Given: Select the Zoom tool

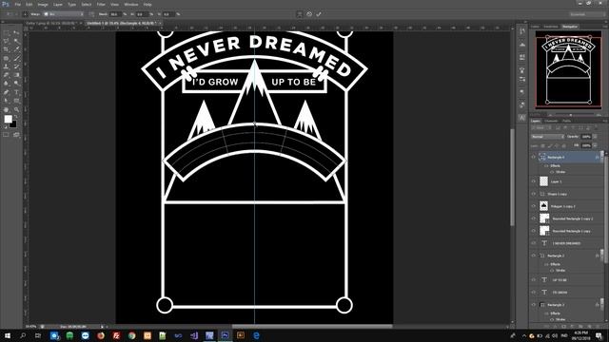Looking at the screenshot, I should tap(16, 110).
